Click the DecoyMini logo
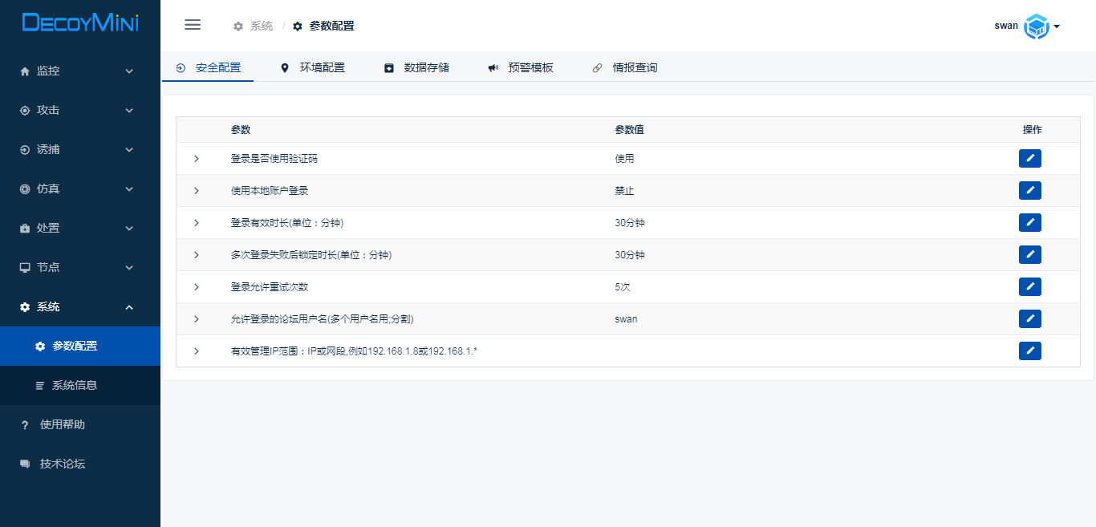This screenshot has width=1096, height=527. coord(80,23)
